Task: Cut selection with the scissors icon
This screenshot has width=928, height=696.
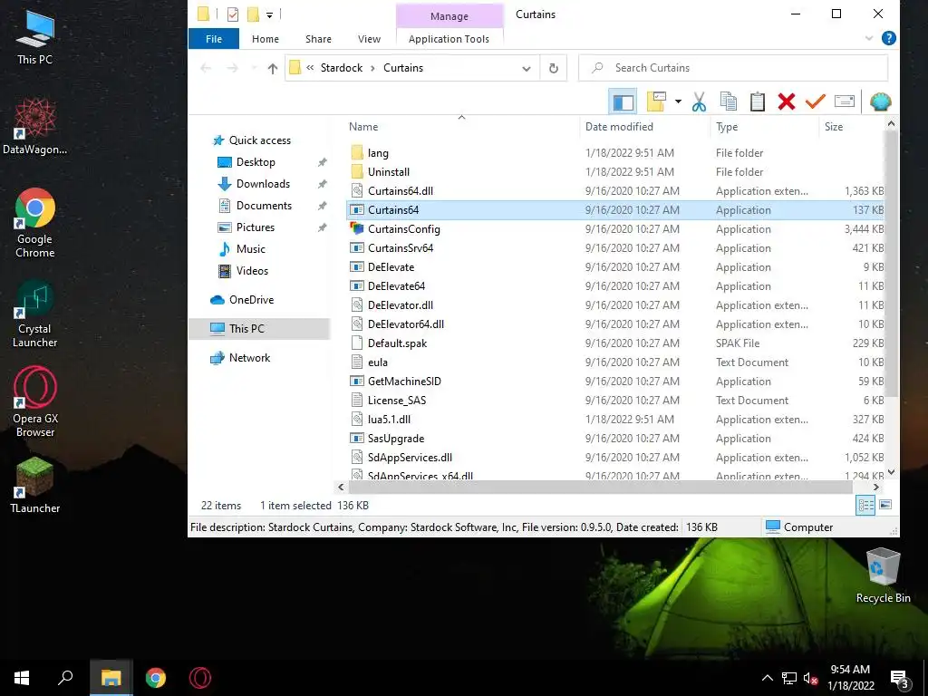Action: 699,101
